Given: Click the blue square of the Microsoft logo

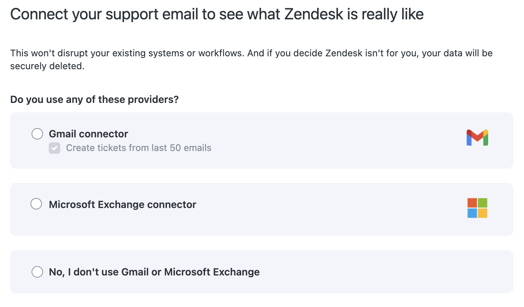Looking at the screenshot, I should (x=472, y=213).
